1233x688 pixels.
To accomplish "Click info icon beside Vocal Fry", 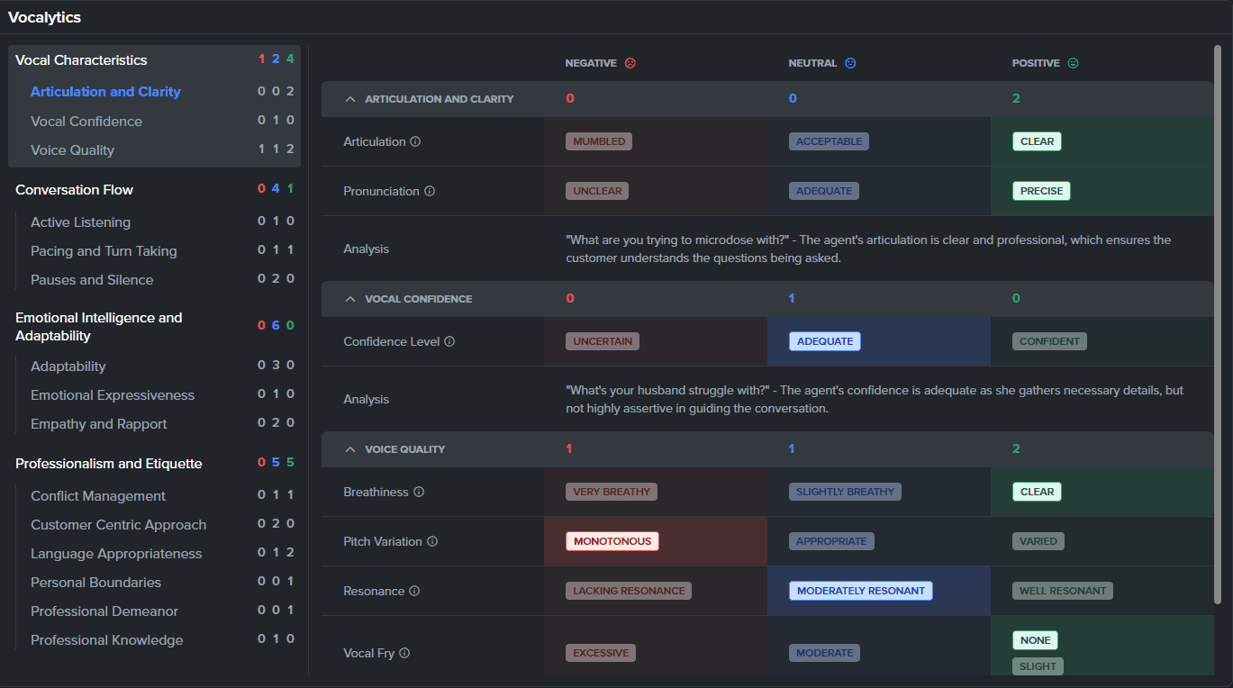I will tap(404, 653).
